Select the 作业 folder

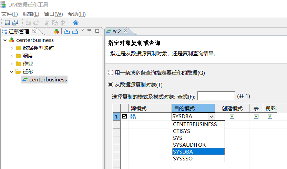[x=28, y=64]
